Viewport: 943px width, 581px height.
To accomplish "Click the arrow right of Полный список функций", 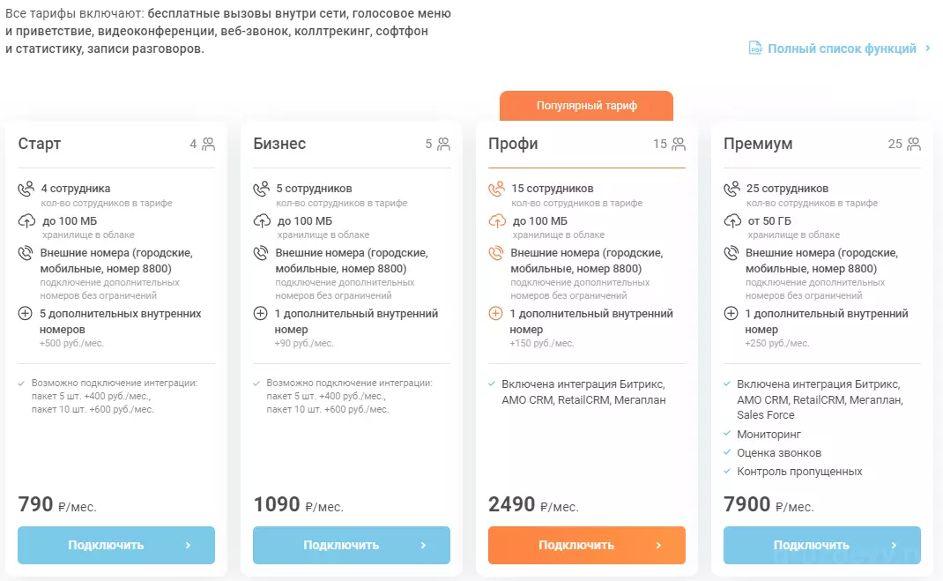I will tap(928, 48).
